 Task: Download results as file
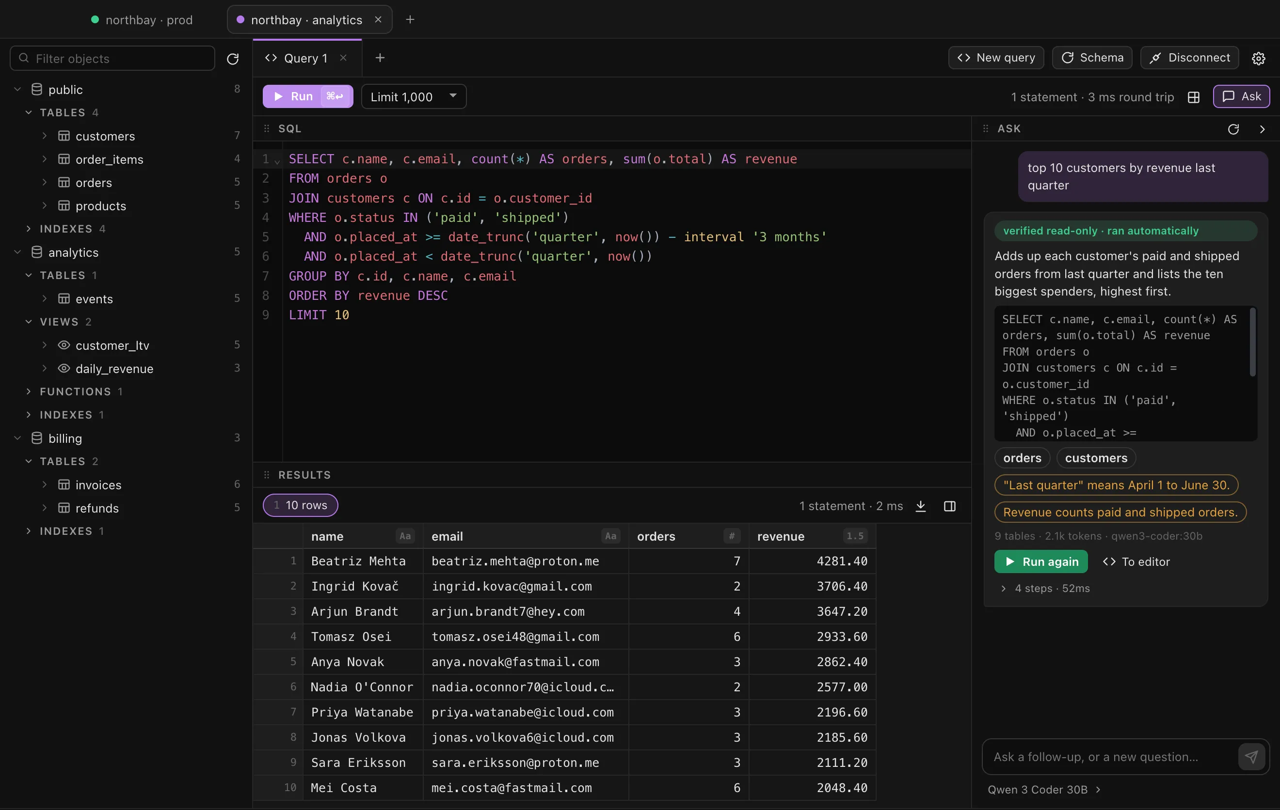point(921,506)
